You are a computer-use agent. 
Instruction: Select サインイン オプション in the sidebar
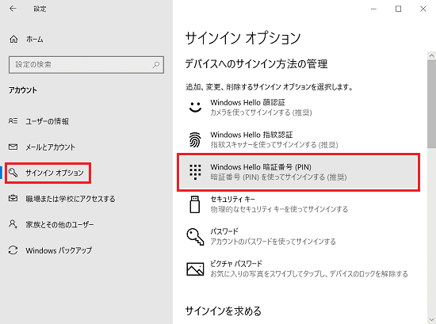pyautogui.click(x=48, y=173)
